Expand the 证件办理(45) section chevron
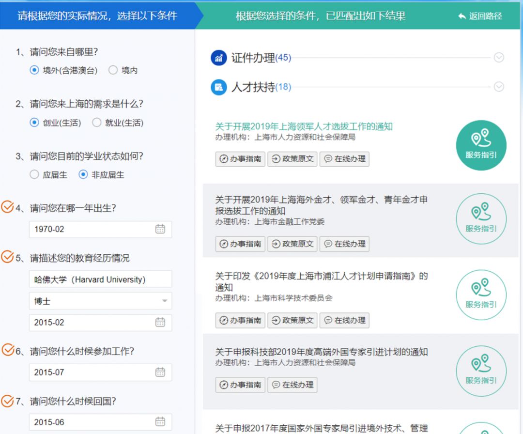This screenshot has height=434, width=523. (499, 58)
